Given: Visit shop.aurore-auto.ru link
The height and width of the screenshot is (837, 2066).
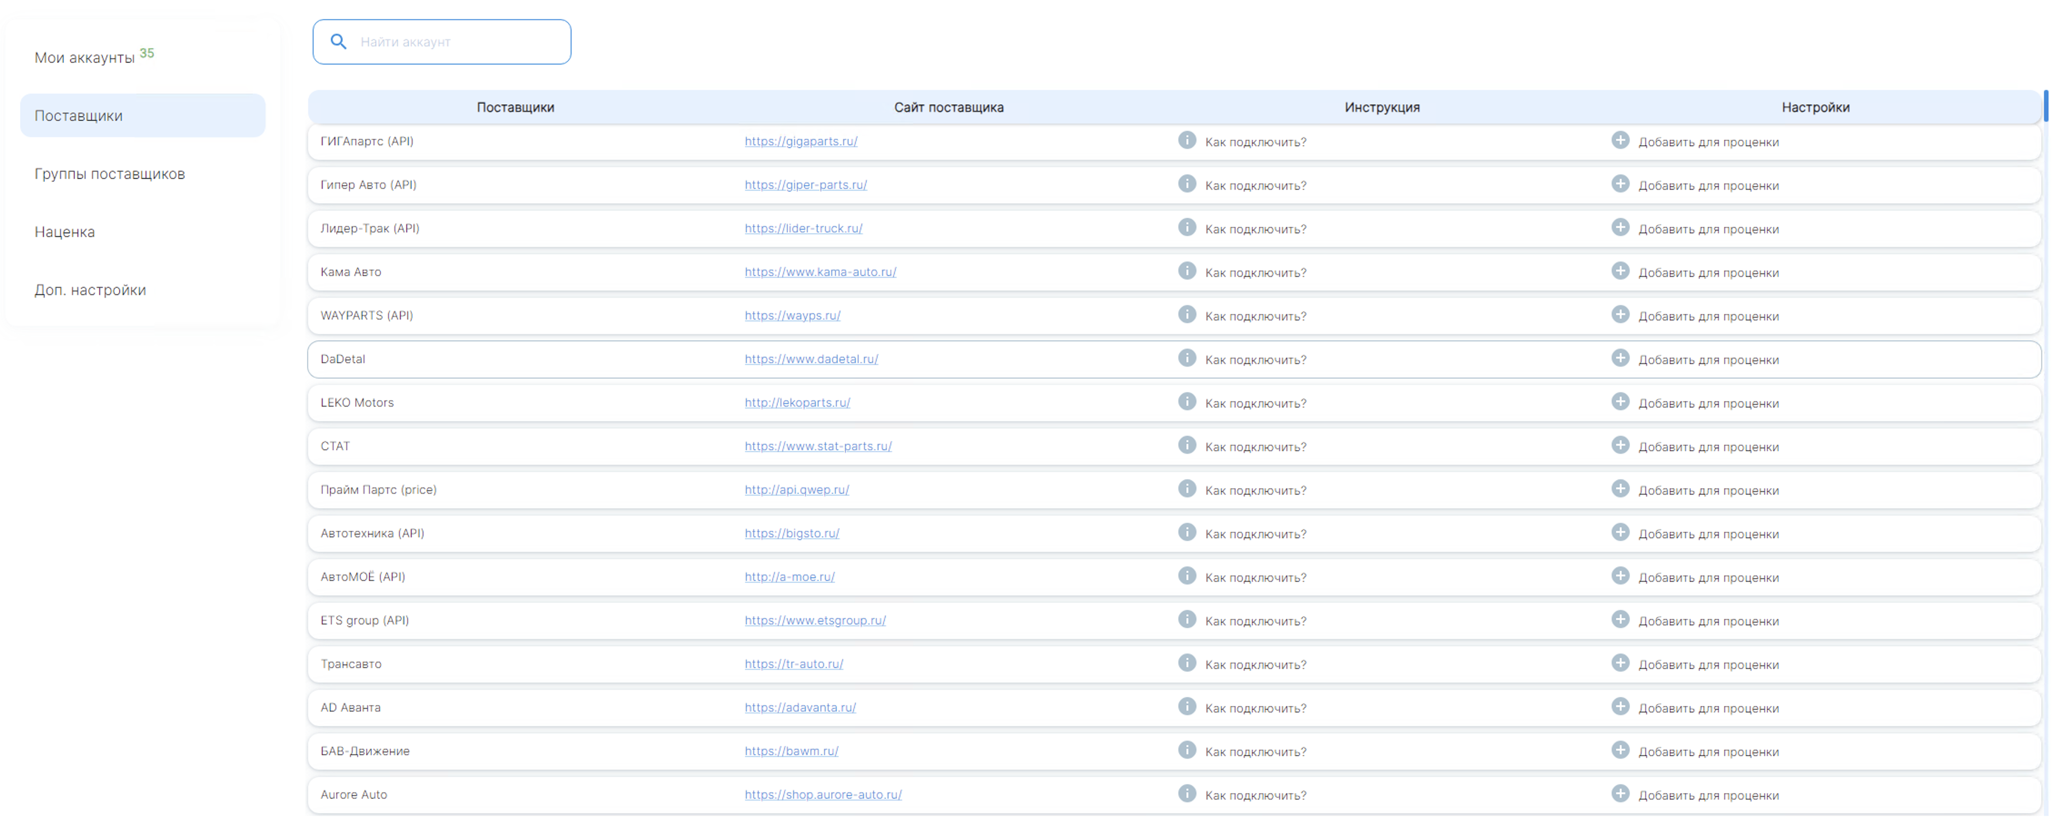Looking at the screenshot, I should coord(823,794).
